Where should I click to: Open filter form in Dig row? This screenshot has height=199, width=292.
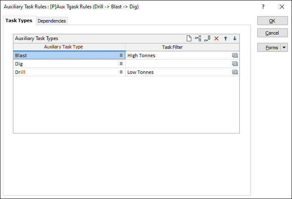[x=235, y=63]
